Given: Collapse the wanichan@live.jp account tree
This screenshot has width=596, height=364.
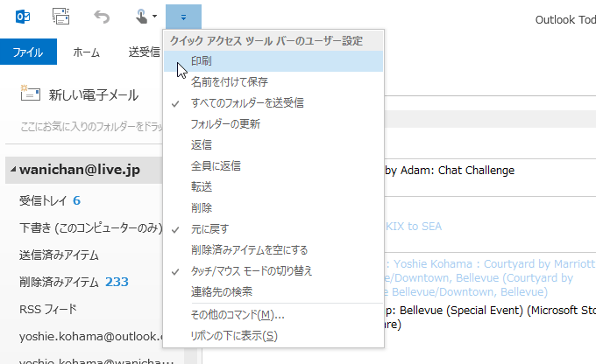Looking at the screenshot, I should click(x=12, y=170).
